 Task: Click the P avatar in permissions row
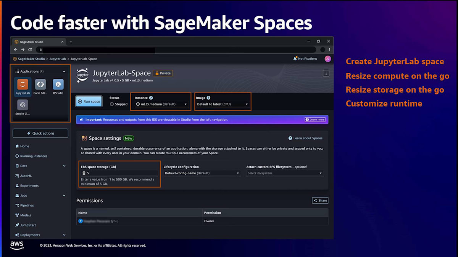(81, 221)
